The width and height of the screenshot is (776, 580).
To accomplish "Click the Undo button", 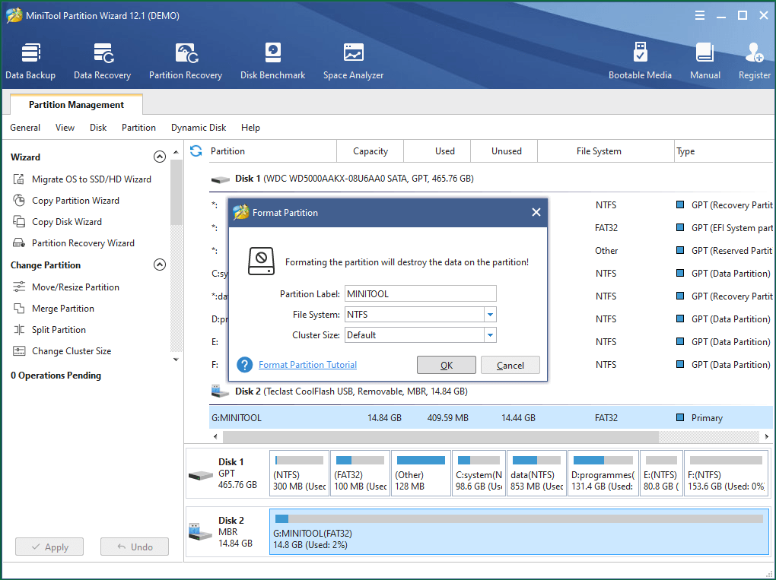I will click(x=135, y=547).
